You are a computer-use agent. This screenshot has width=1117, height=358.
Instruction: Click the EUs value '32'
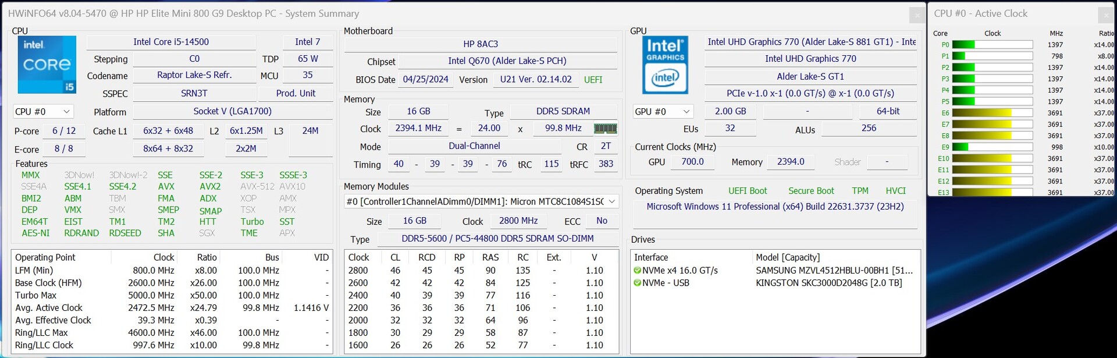(730, 128)
